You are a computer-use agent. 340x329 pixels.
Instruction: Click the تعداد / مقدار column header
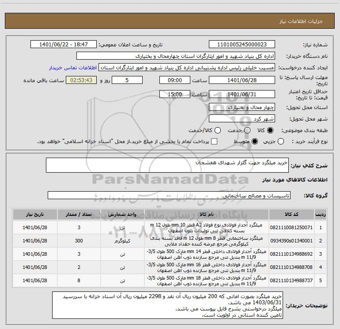(x=79, y=214)
